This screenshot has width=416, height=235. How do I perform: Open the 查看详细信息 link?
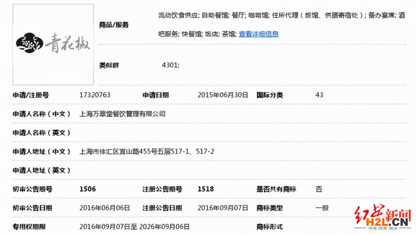tap(259, 34)
